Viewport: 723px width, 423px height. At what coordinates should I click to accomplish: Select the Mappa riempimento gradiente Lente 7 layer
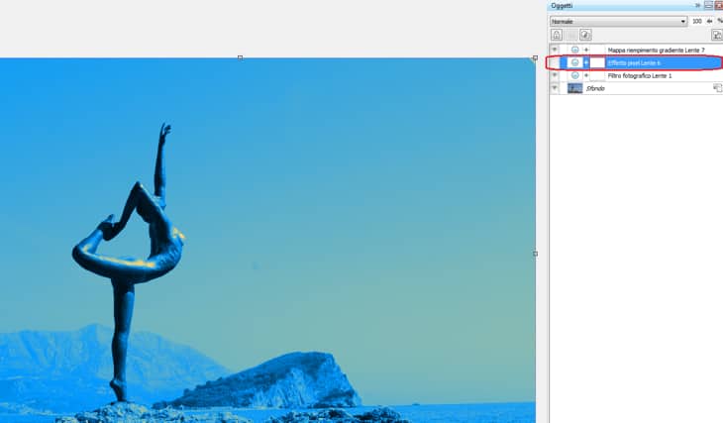click(x=656, y=50)
